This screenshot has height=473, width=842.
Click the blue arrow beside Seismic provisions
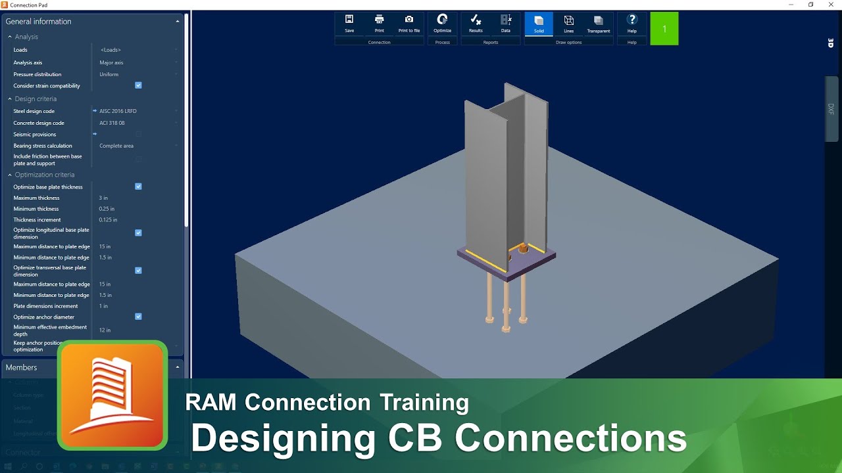tap(95, 134)
